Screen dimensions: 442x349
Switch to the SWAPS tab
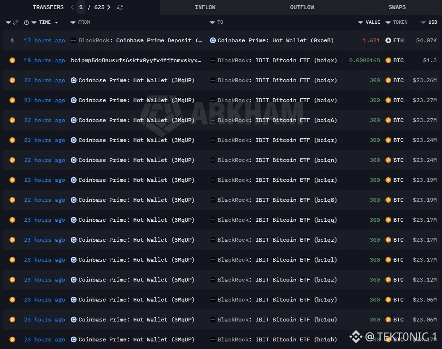[x=397, y=7]
